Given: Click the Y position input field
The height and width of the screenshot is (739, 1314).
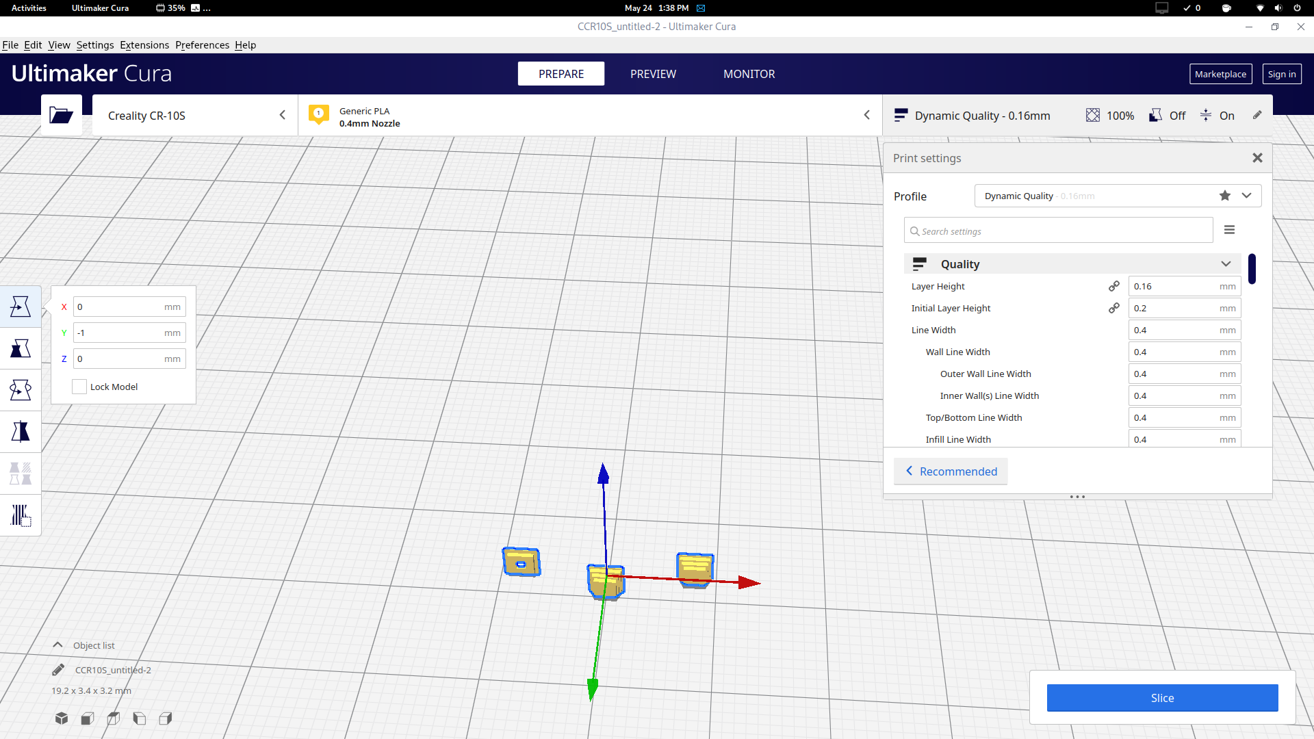Looking at the screenshot, I should pos(129,333).
